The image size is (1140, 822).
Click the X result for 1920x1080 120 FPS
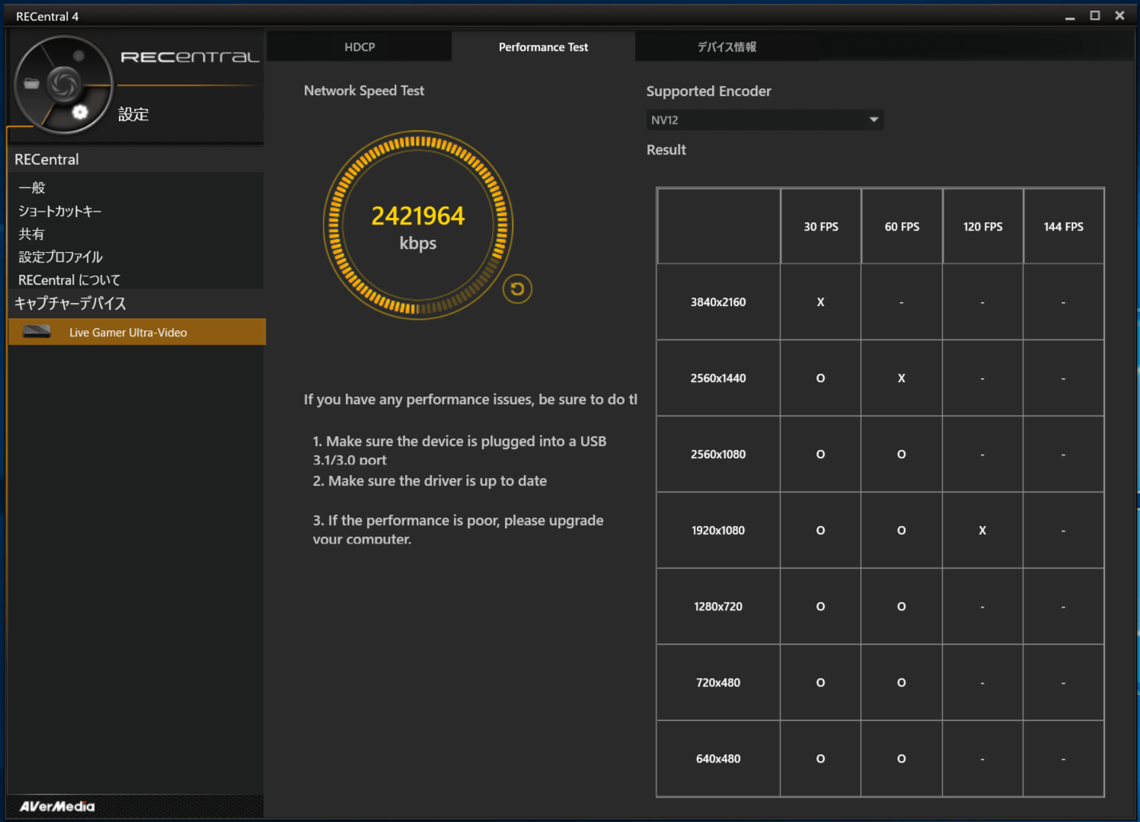[x=982, y=530]
